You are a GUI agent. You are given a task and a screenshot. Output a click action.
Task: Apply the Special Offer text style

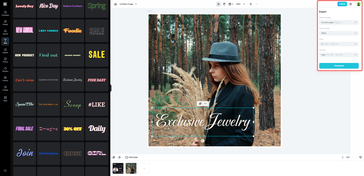point(24,104)
